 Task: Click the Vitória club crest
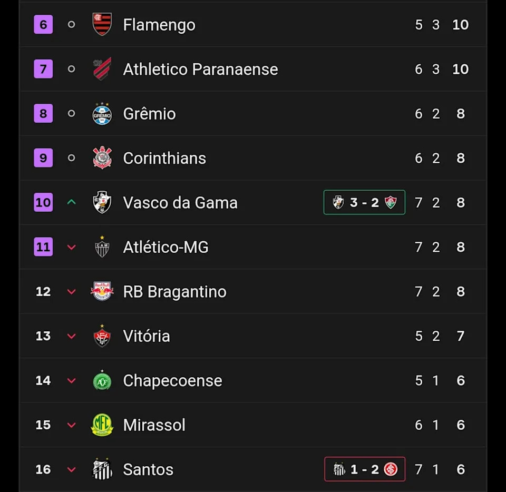pyautogui.click(x=102, y=336)
